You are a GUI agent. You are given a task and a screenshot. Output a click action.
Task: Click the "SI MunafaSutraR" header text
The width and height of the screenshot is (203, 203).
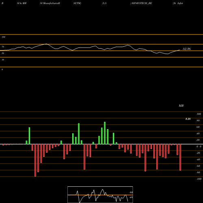point(50,3)
